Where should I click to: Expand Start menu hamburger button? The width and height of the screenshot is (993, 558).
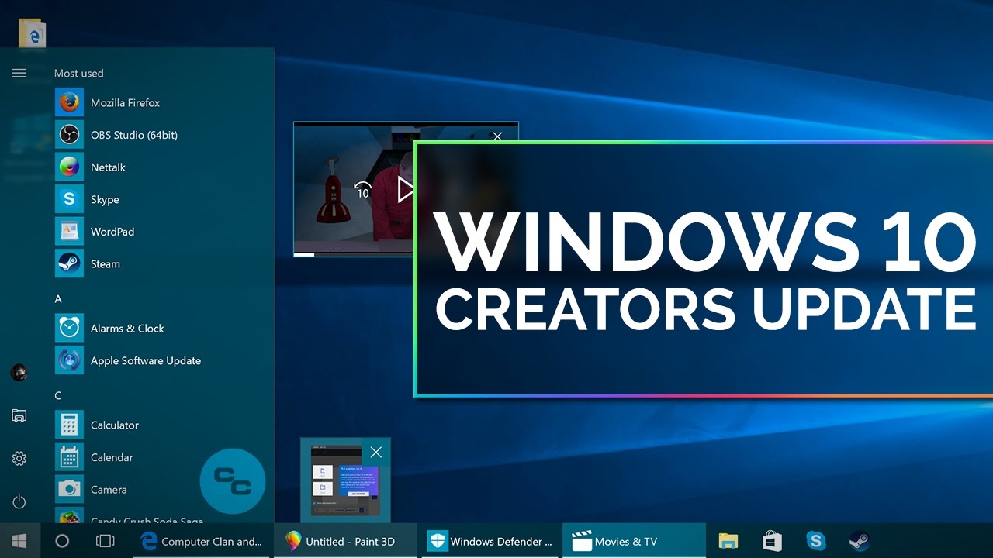pyautogui.click(x=19, y=73)
